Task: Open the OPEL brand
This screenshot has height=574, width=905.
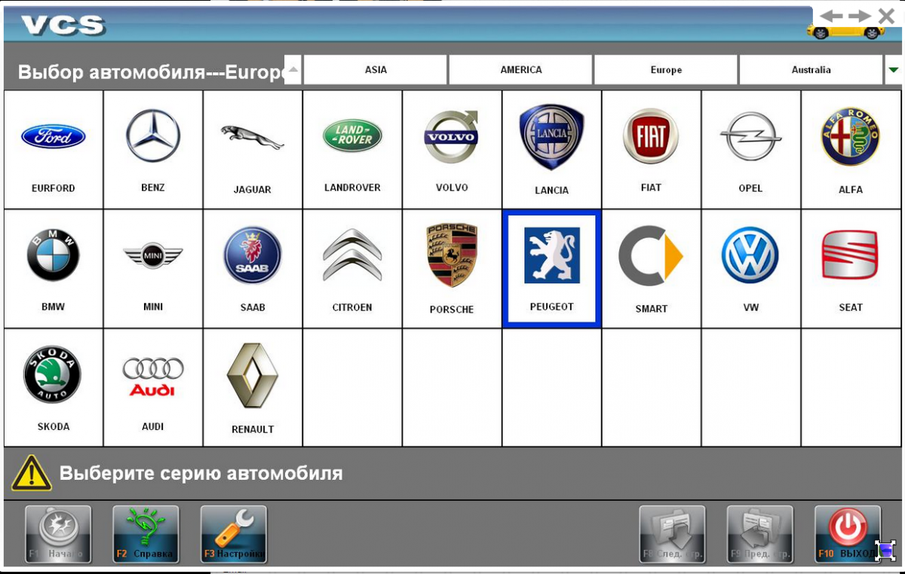Action: click(x=750, y=150)
